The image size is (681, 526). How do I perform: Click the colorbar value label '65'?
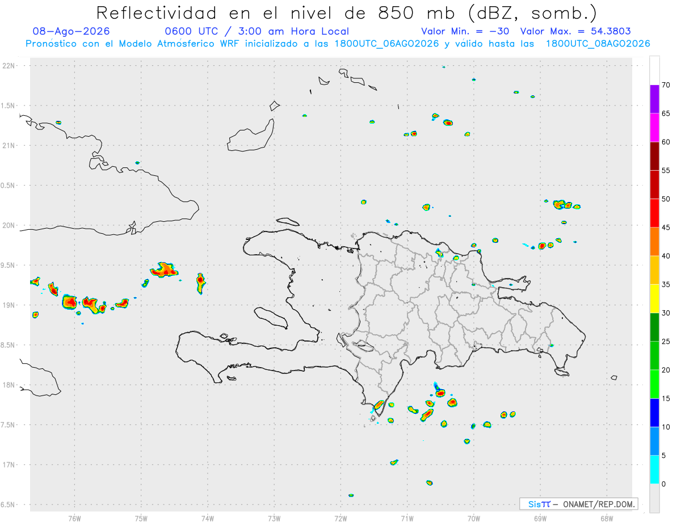click(666, 113)
